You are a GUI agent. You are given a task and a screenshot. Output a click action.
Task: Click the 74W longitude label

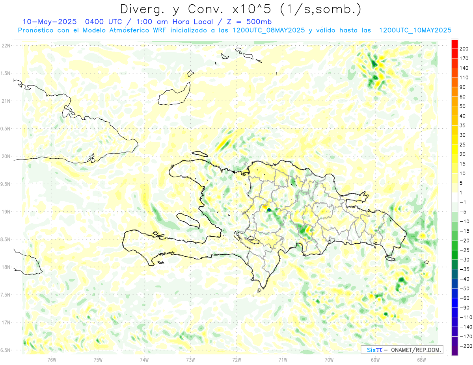144,359
